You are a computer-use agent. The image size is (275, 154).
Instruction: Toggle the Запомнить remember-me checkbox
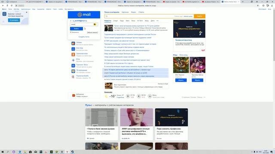coord(70,33)
